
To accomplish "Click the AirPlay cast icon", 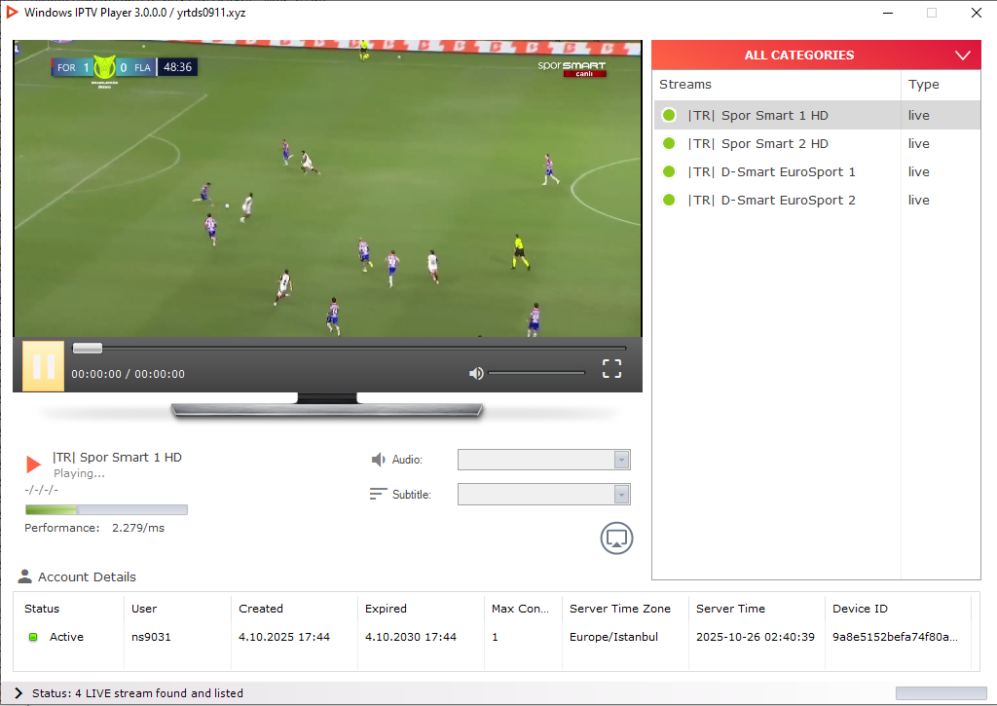I will [x=616, y=538].
